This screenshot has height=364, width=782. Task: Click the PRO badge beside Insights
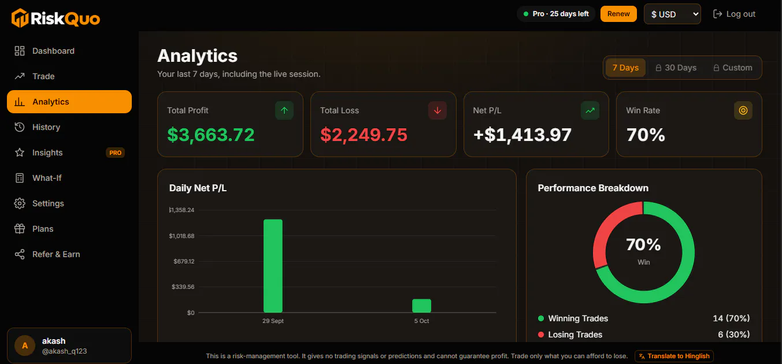116,153
